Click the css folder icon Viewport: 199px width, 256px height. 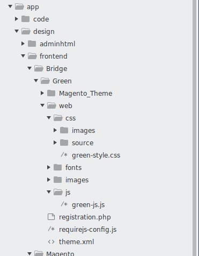pyautogui.click(x=58, y=118)
